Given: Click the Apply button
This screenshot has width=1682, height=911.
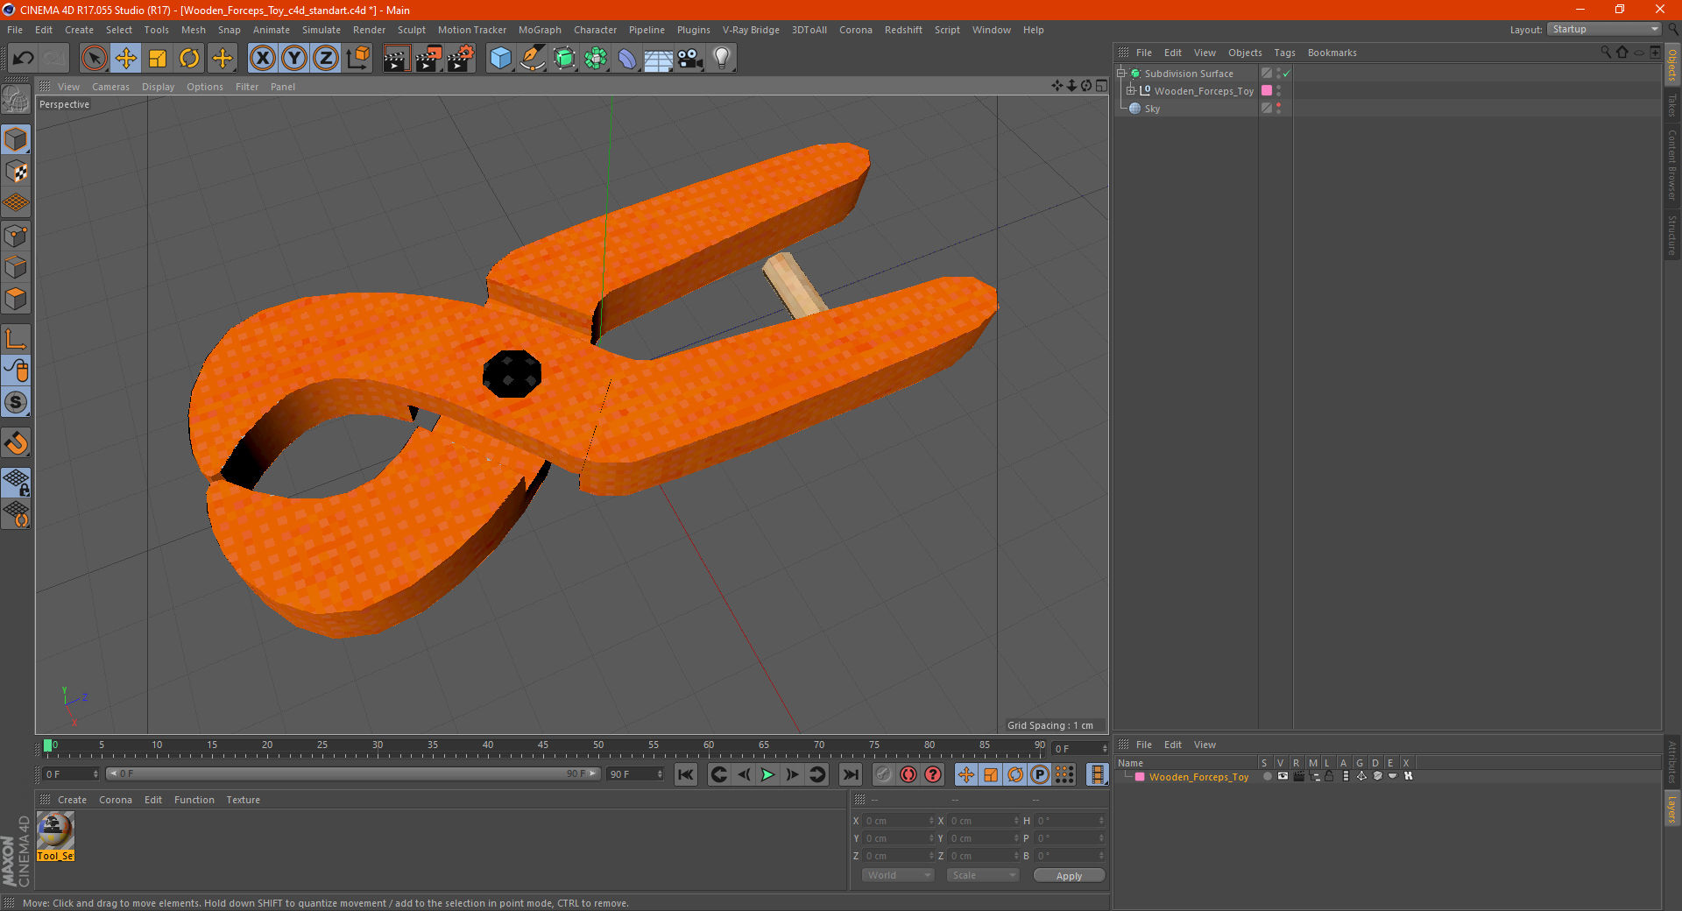Looking at the screenshot, I should (1069, 875).
